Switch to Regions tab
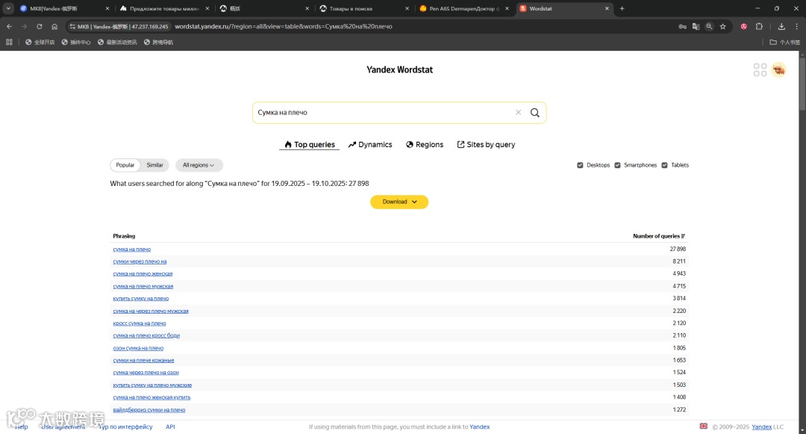This screenshot has width=806, height=434. coord(425,144)
